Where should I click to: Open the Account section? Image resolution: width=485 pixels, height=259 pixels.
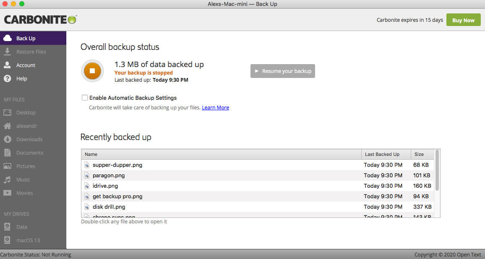26,65
